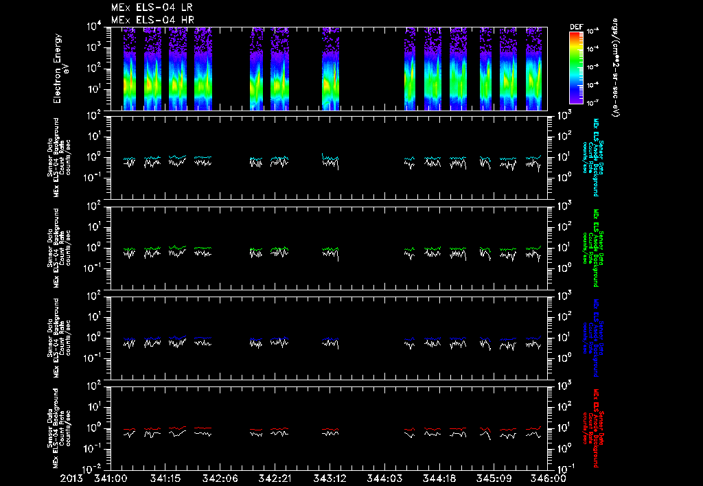
Task: Select the ergs/(cm**2-sr-sec-eV) units label
Action: 616,68
